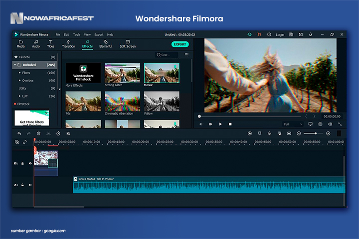Select the Willow effect thumbnail
Screen dimensions: 359x239
click(162, 101)
